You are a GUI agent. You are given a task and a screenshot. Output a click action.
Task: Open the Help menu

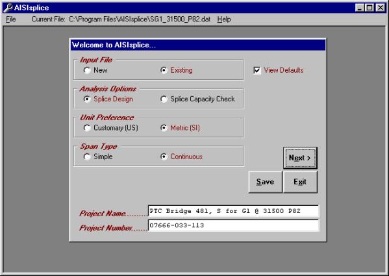point(224,19)
